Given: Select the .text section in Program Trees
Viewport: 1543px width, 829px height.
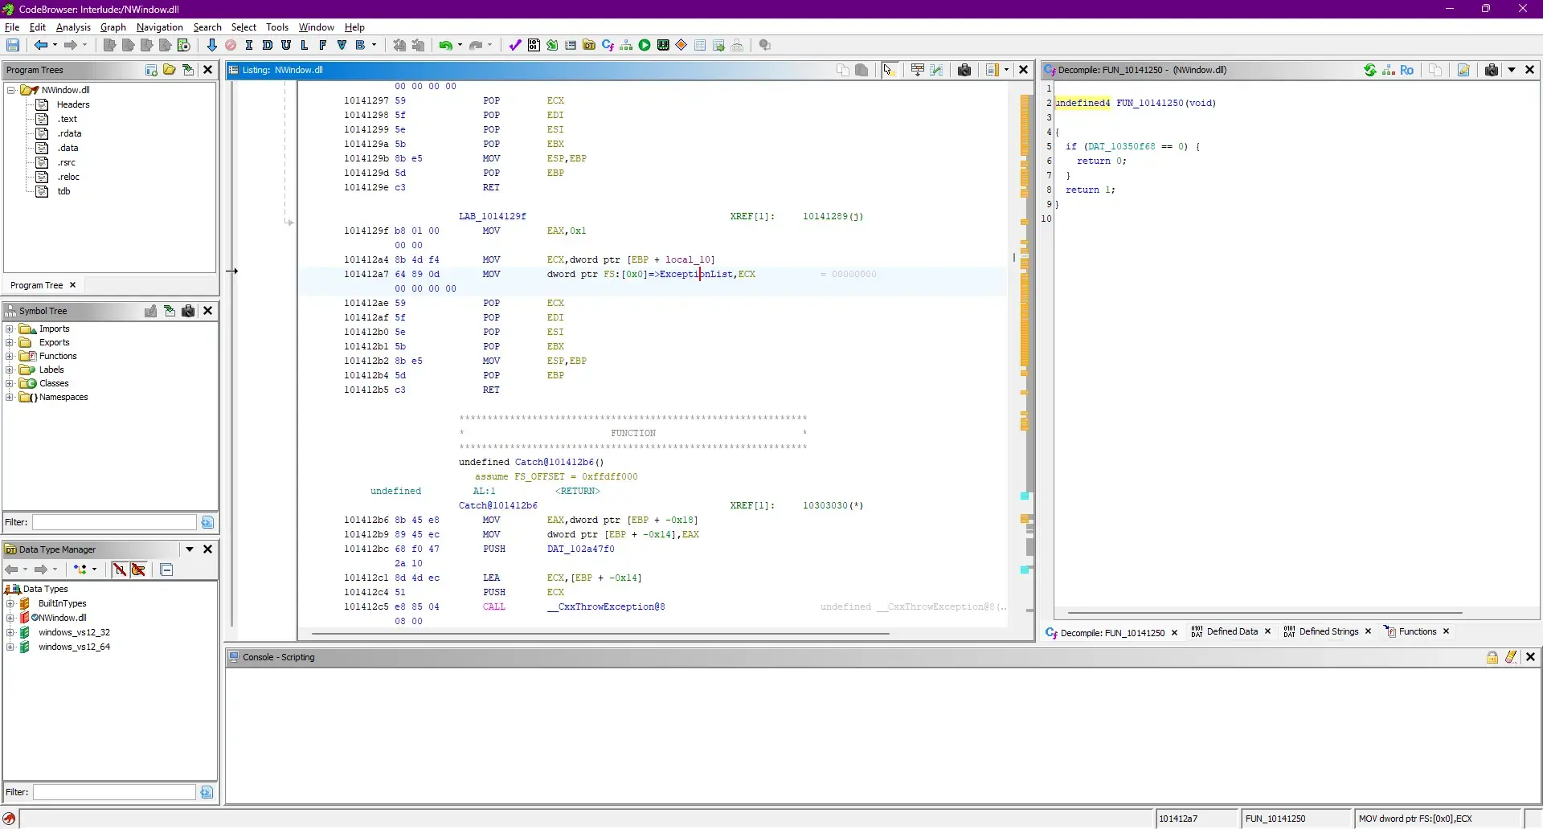Looking at the screenshot, I should click(68, 119).
